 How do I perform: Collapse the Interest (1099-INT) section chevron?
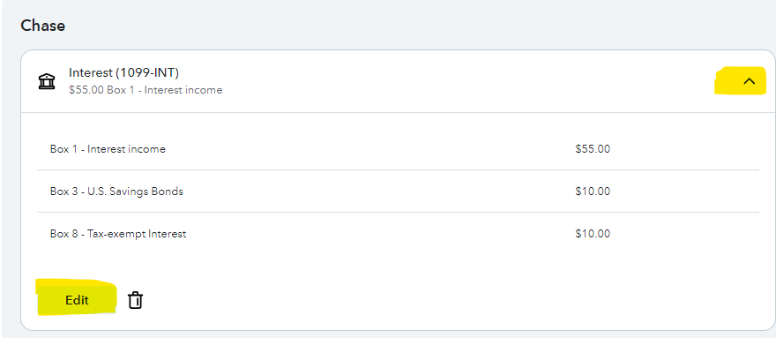[750, 81]
